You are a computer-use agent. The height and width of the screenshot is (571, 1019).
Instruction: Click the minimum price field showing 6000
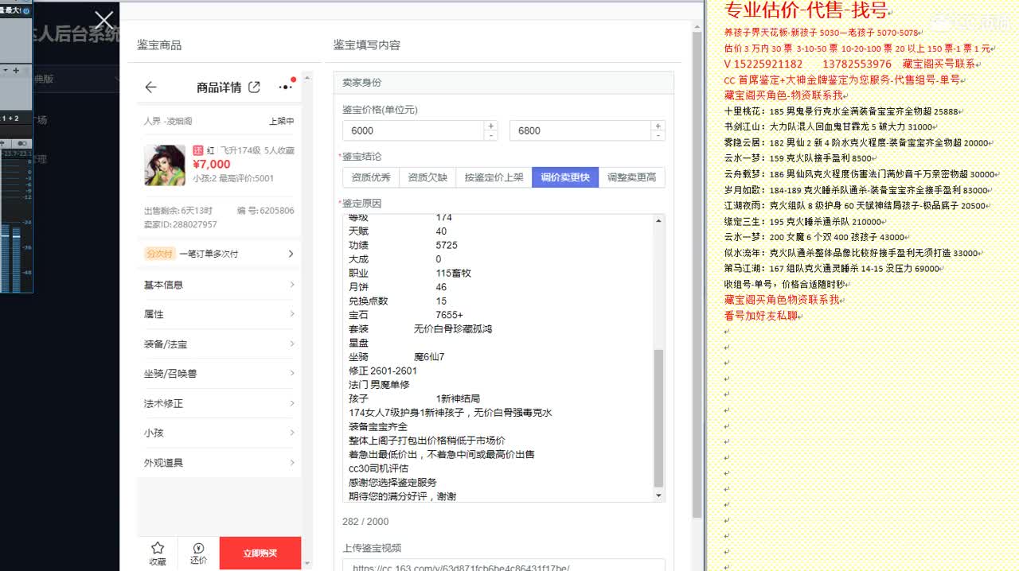point(413,130)
